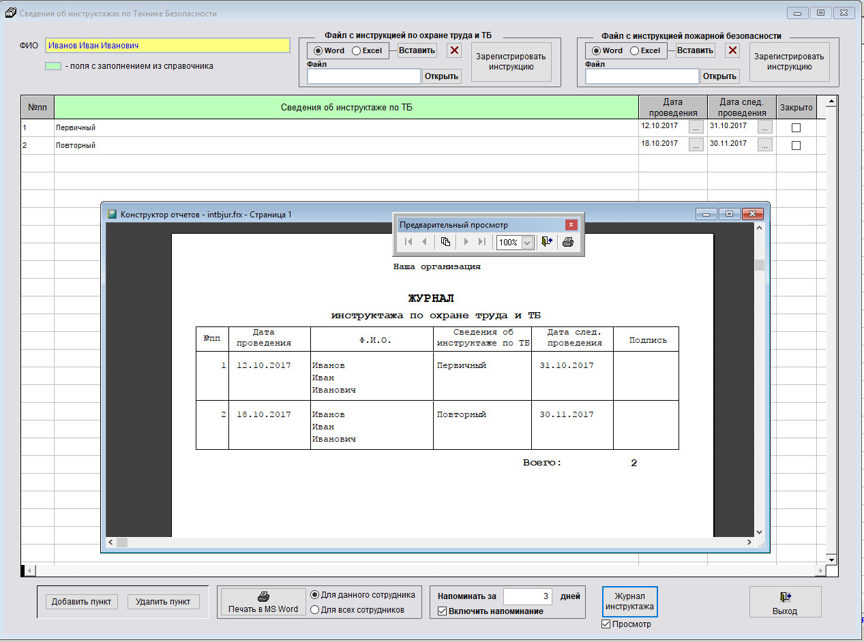
Task: Click the Дата след. проведения column header
Action: tap(742, 108)
